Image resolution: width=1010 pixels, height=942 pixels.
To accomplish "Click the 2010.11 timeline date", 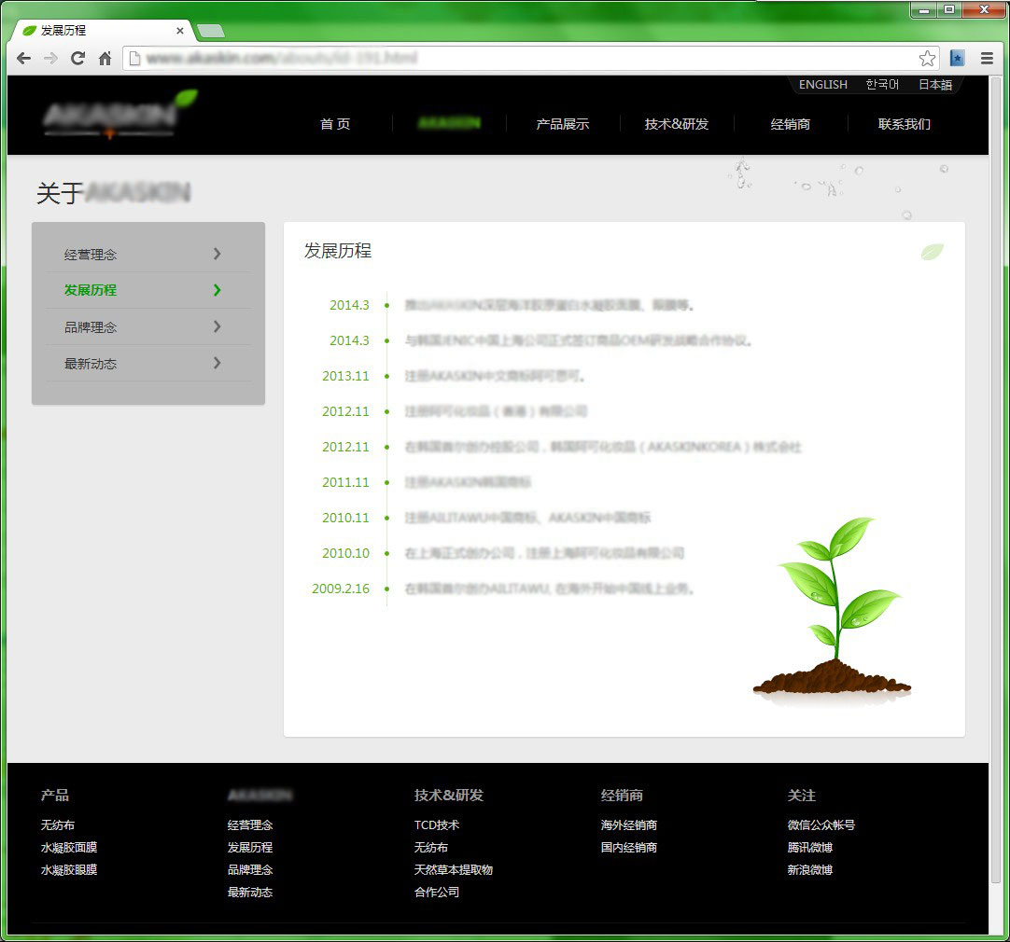I will (346, 518).
